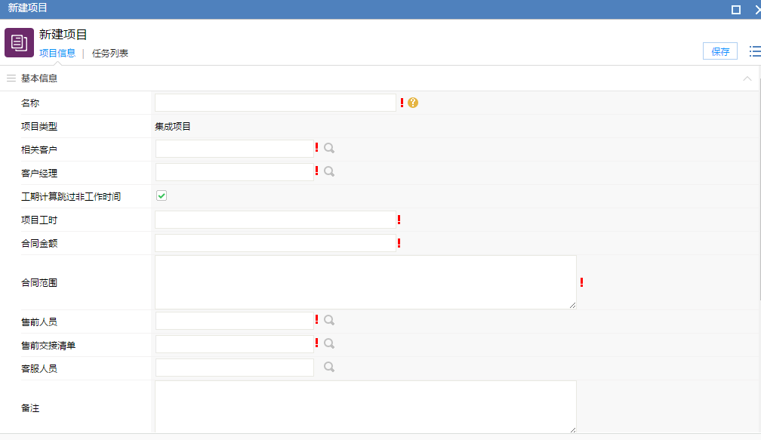
Task: Collapse the 基本信息 section
Action: [x=747, y=78]
